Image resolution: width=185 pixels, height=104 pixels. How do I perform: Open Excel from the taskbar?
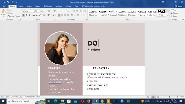129,101
